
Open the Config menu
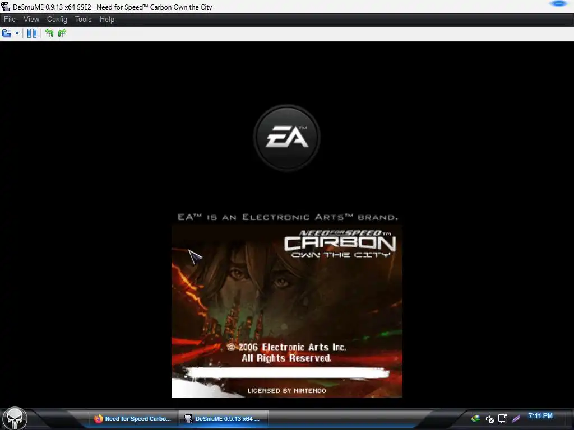tap(57, 20)
